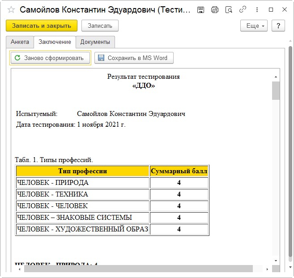The image size is (294, 278).
Task: Click the save diskette icon in title bar
Action: pos(201,10)
